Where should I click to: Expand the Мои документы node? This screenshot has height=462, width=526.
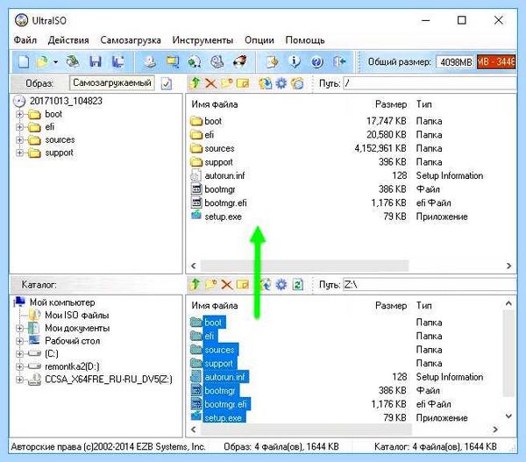pyautogui.click(x=20, y=328)
